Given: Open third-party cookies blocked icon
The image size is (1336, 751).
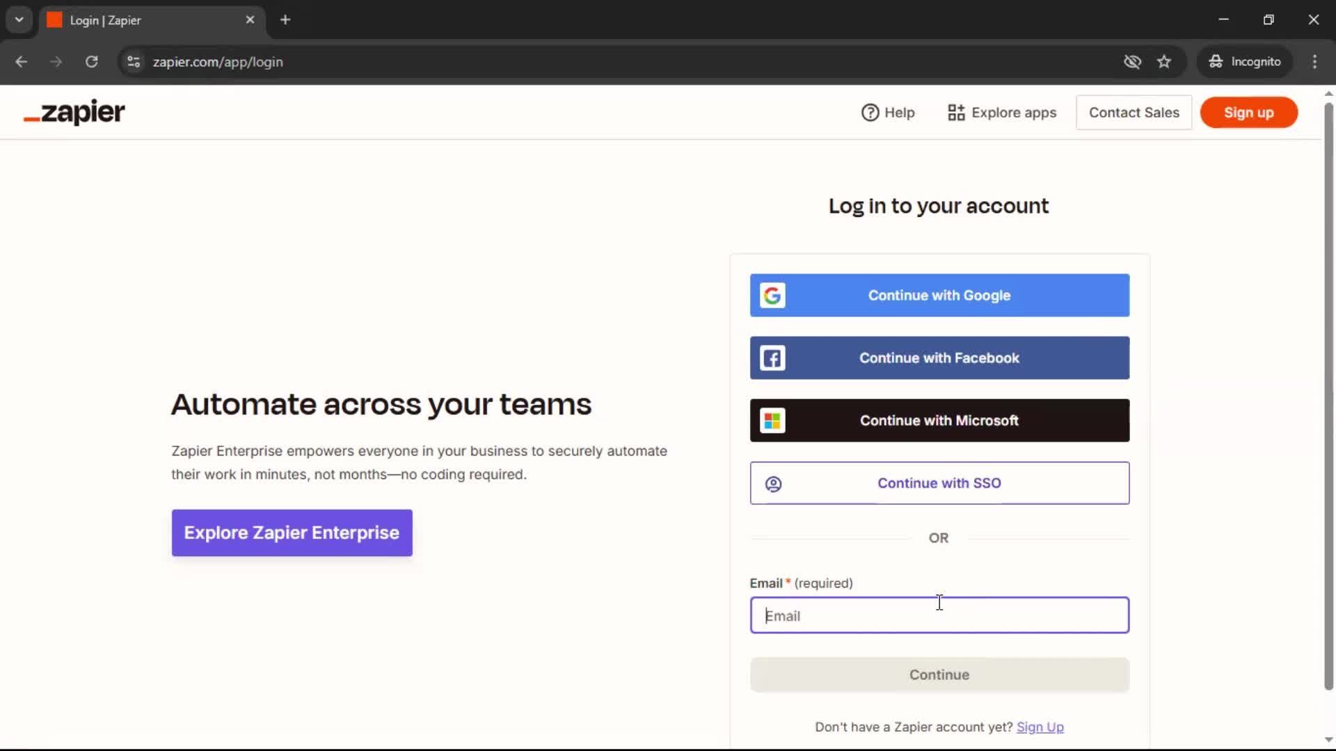Looking at the screenshot, I should [1133, 62].
